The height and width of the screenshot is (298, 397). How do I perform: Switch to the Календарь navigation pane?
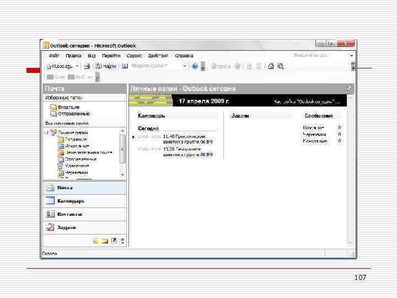point(84,201)
